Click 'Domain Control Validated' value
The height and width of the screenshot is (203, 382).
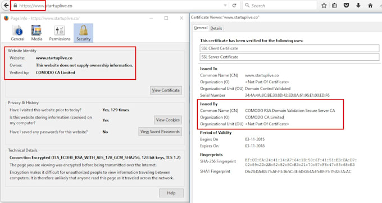pos(268,89)
